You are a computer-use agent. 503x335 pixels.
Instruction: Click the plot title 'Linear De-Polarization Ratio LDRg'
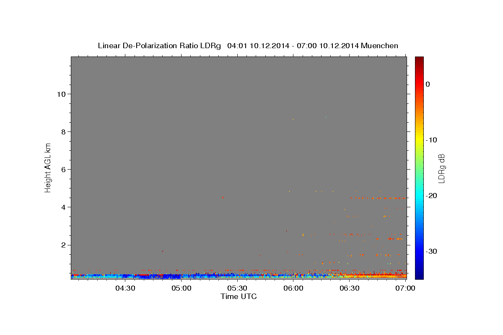tap(159, 46)
